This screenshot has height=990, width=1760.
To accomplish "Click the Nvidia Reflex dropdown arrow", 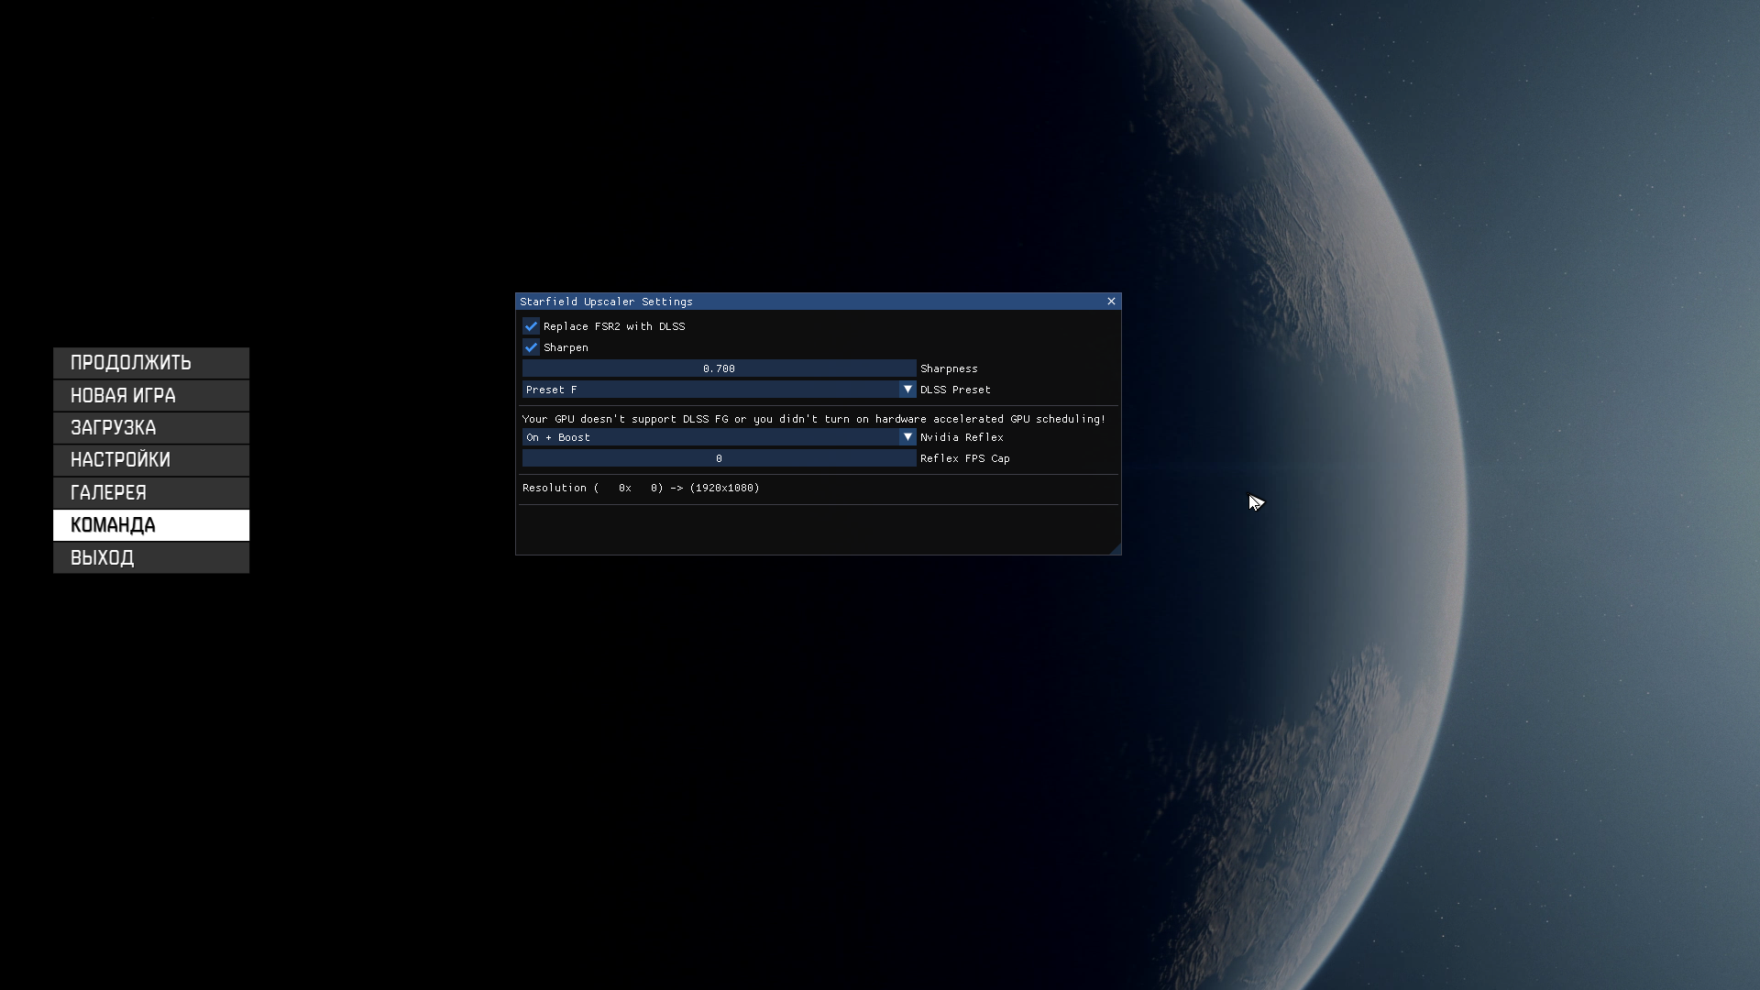I will tap(908, 437).
